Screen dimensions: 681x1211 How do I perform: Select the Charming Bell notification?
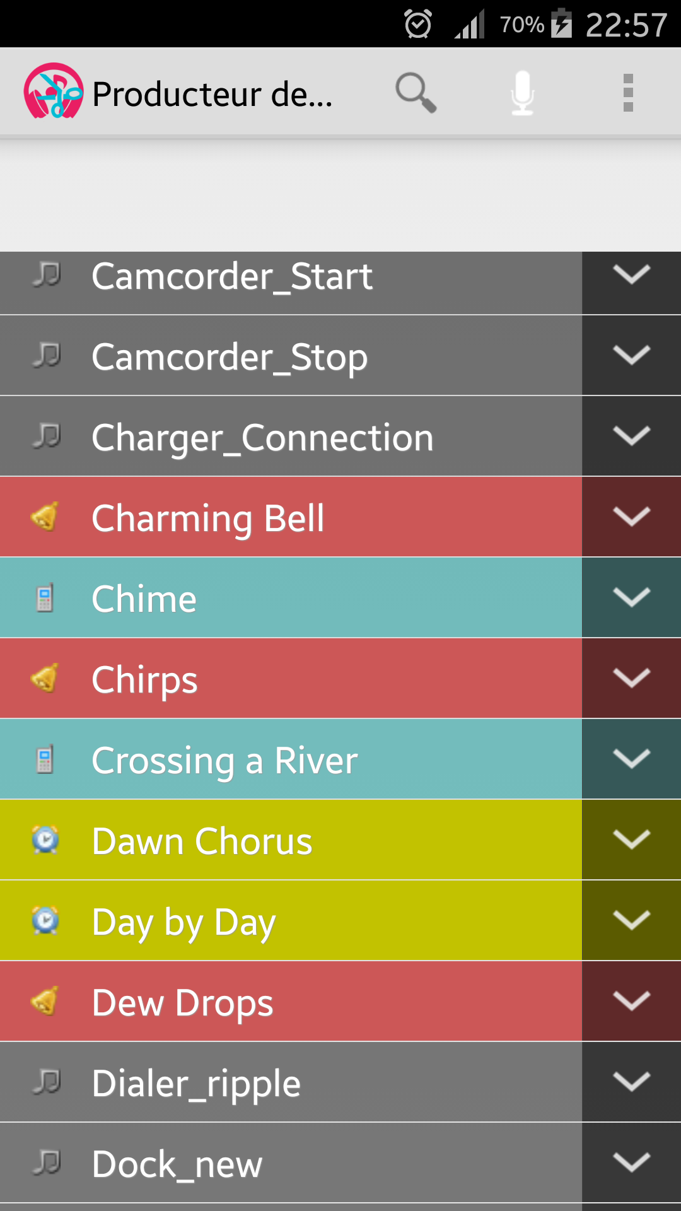click(x=291, y=517)
